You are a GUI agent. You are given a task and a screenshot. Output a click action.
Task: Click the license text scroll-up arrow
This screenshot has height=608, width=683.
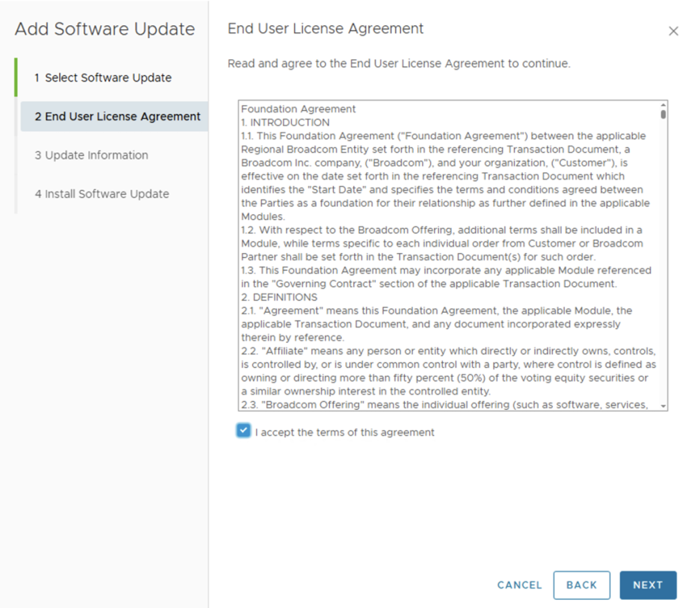coord(663,105)
